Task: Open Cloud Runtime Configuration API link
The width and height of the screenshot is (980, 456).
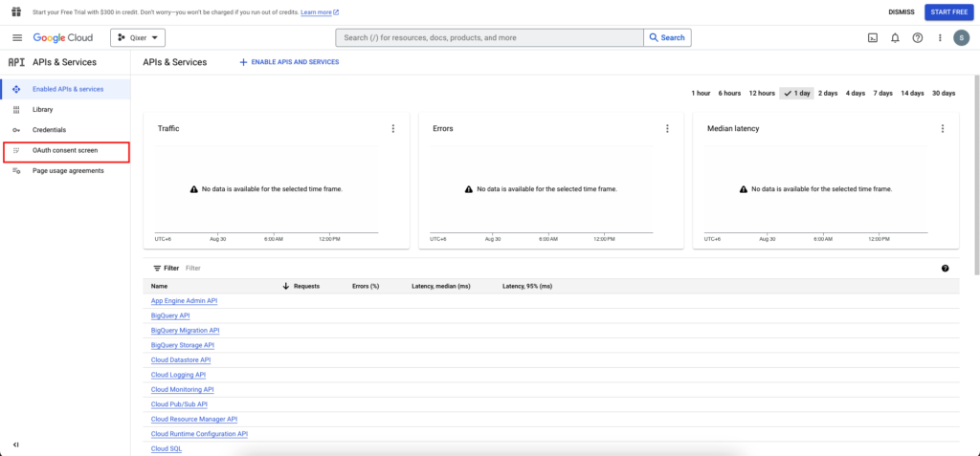Action: tap(199, 434)
